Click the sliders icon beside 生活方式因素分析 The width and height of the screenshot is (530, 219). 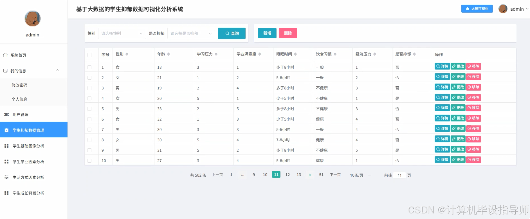point(6,177)
